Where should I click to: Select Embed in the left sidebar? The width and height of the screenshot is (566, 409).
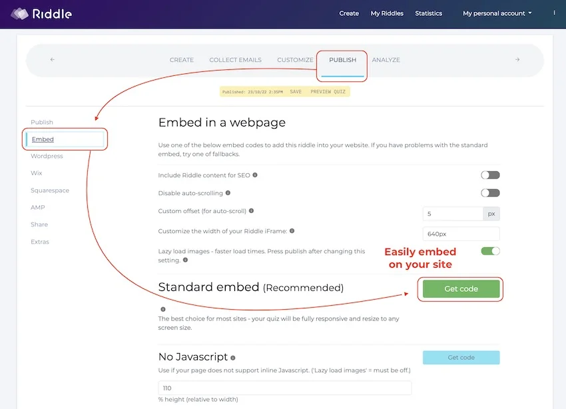(65, 139)
